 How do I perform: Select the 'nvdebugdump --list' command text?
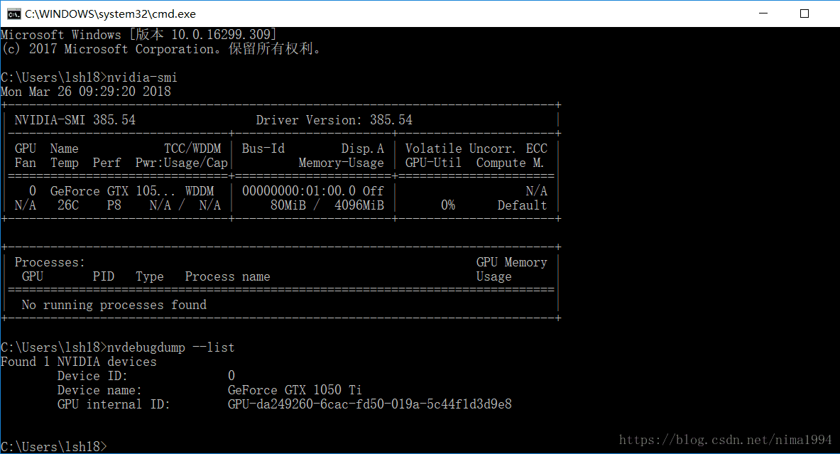coord(171,347)
